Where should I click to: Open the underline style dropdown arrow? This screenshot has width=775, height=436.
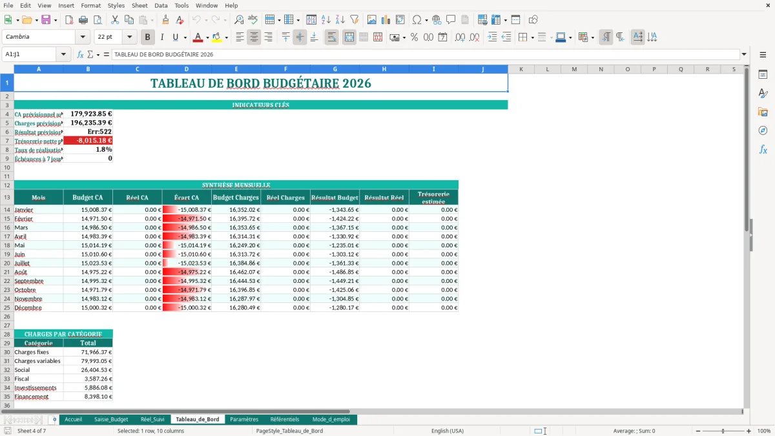coord(184,37)
